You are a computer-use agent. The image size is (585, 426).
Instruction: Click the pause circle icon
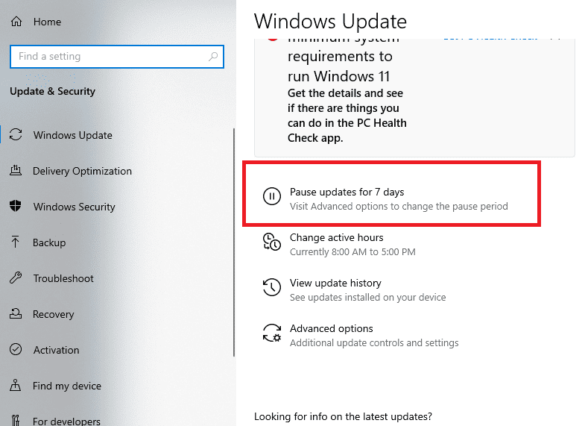[272, 196]
